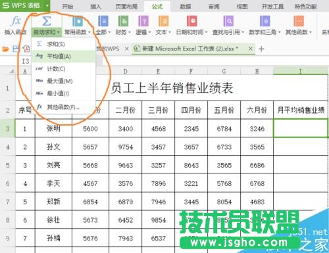Select the 六月份 header cell
The height and width of the screenshot is (253, 329).
257,110
